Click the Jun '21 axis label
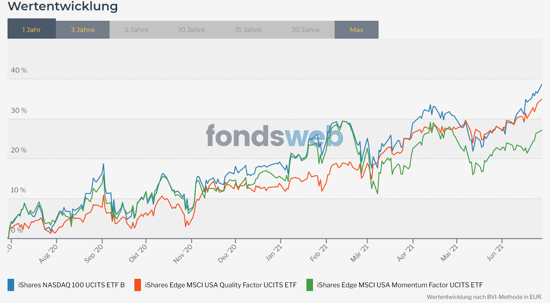 tap(495, 253)
